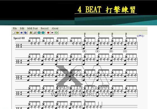Viewport: 157px width, 109px height.
Task: Click the music notes toolbar icon
Action: click(35, 33)
